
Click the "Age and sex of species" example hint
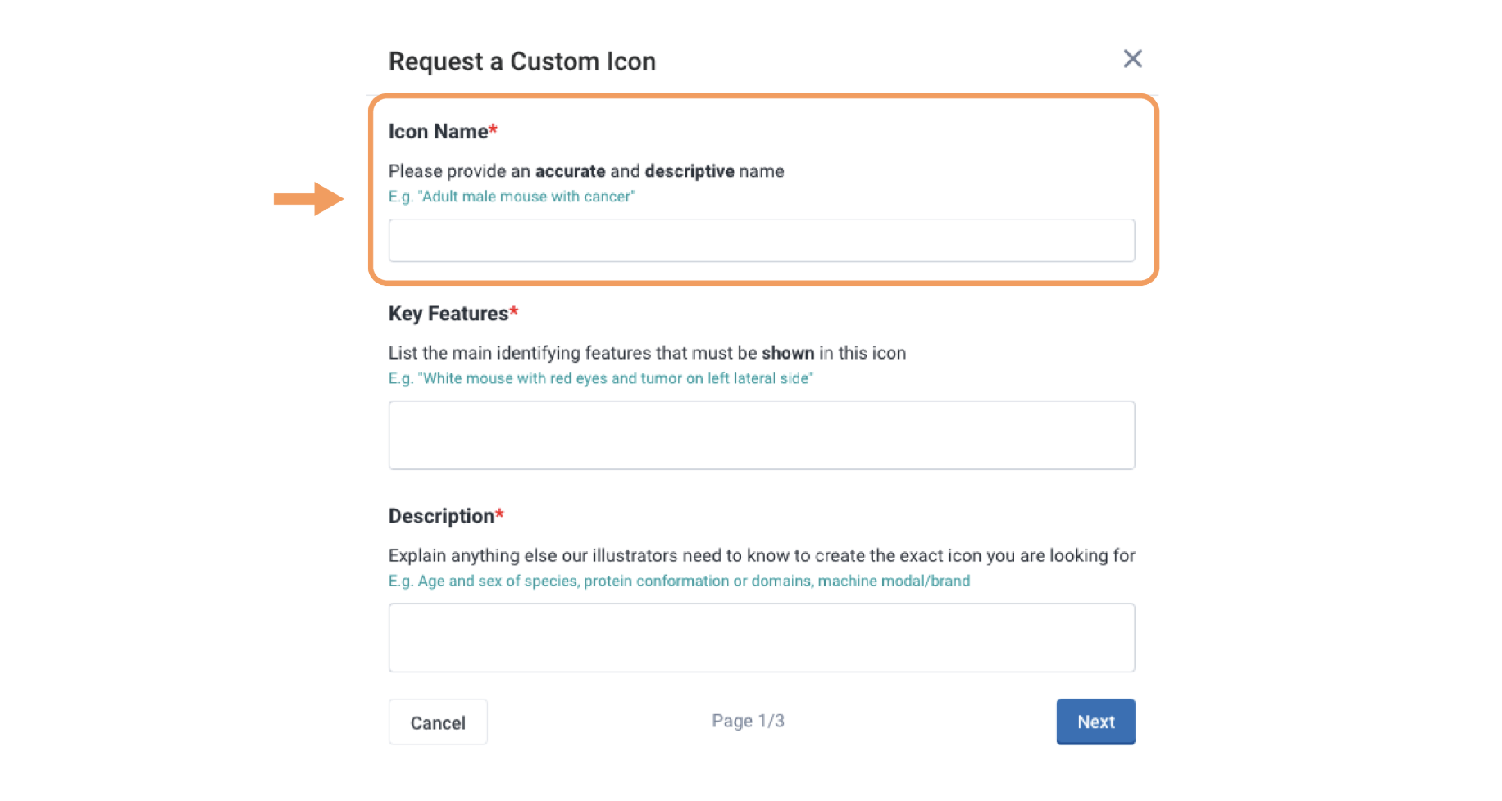coord(679,581)
